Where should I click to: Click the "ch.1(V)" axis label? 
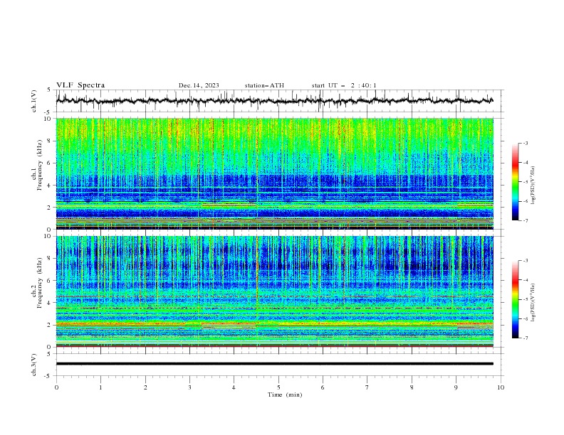pyautogui.click(x=34, y=101)
